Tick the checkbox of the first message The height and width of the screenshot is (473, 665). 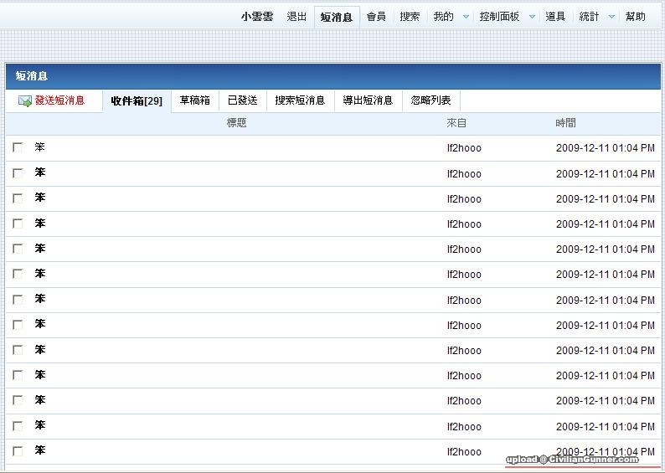(x=18, y=147)
